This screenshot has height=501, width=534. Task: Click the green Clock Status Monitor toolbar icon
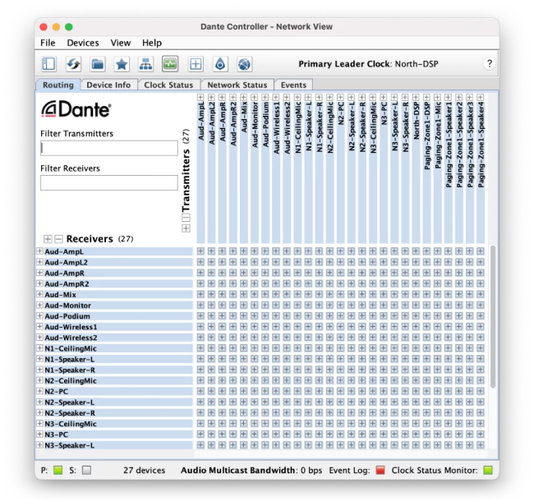coord(170,64)
